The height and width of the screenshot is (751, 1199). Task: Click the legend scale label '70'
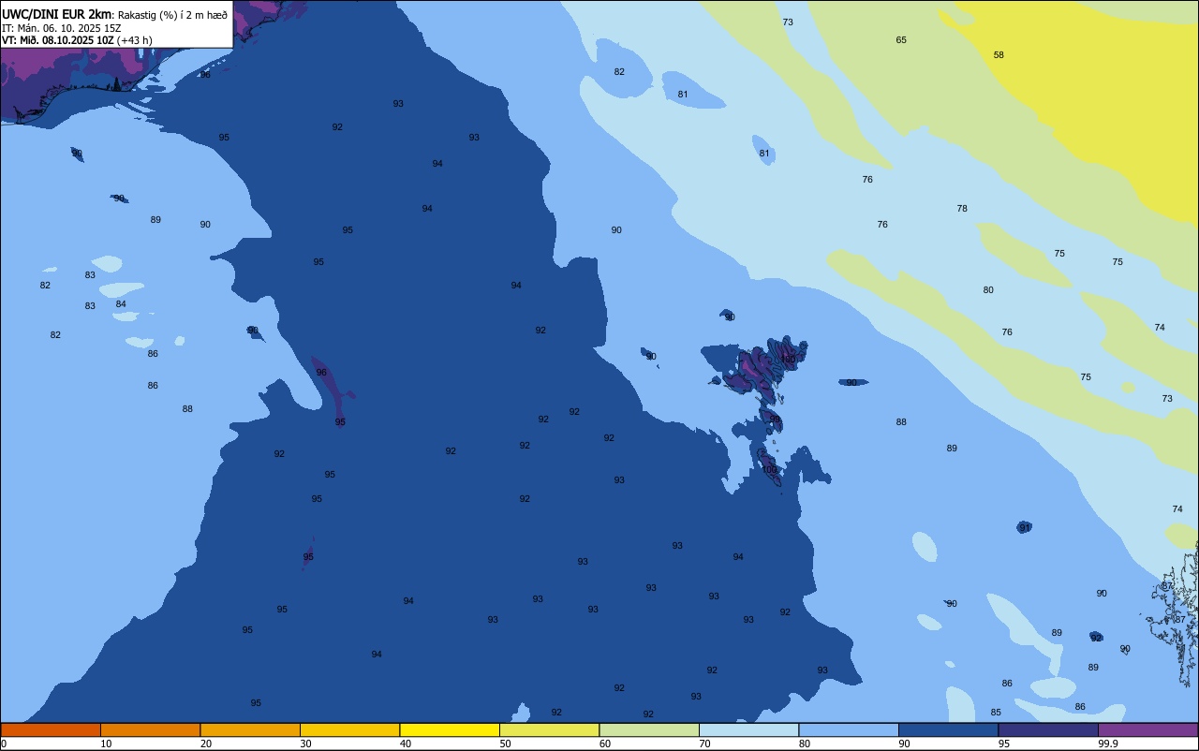click(x=704, y=744)
